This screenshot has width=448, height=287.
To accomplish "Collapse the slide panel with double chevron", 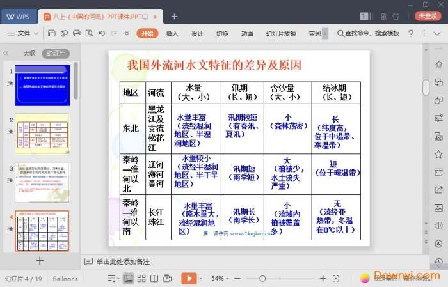I will [x=6, y=53].
